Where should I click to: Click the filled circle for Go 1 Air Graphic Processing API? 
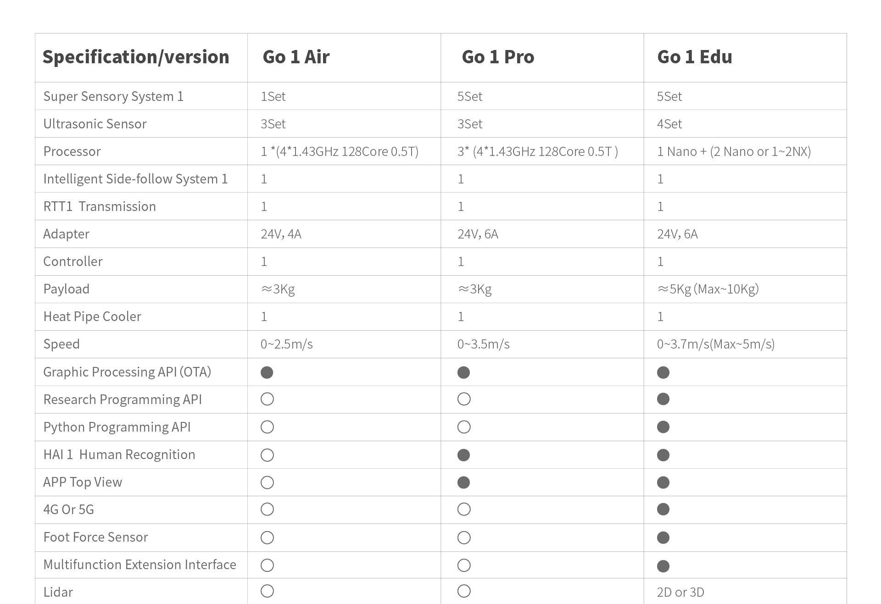[x=267, y=372]
